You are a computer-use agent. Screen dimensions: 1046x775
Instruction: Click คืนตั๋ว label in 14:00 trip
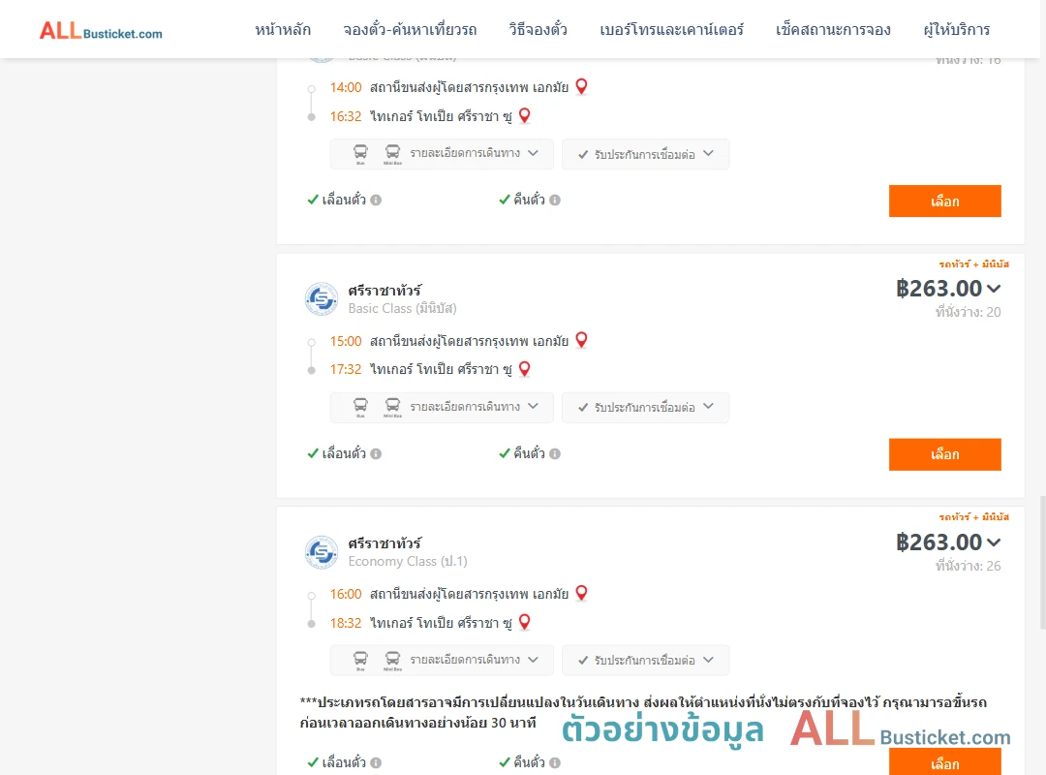click(x=529, y=200)
